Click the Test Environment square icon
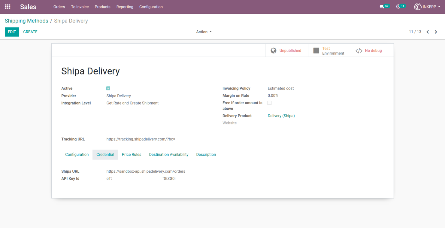Image resolution: width=445 pixels, height=228 pixels. [316, 50]
